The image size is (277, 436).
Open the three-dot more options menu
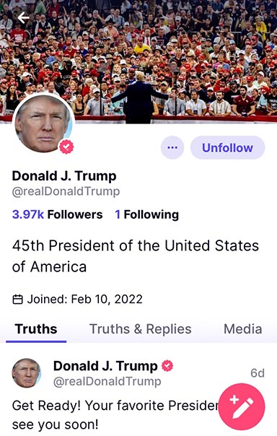point(172,147)
